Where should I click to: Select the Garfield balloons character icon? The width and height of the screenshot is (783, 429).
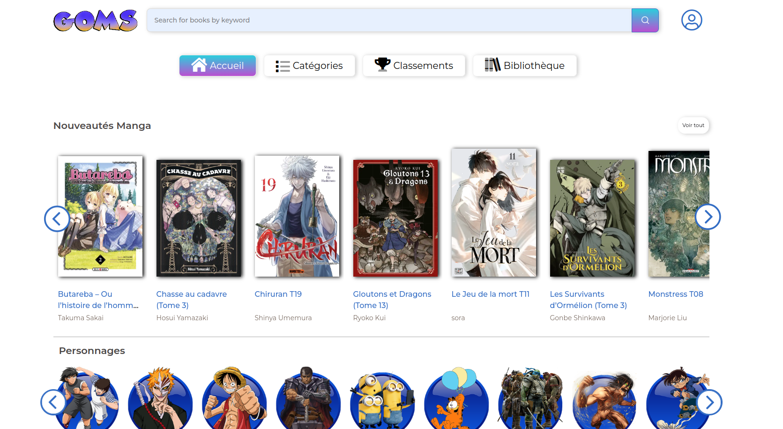[x=456, y=399]
